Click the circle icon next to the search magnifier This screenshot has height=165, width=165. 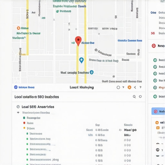[x=140, y=97]
